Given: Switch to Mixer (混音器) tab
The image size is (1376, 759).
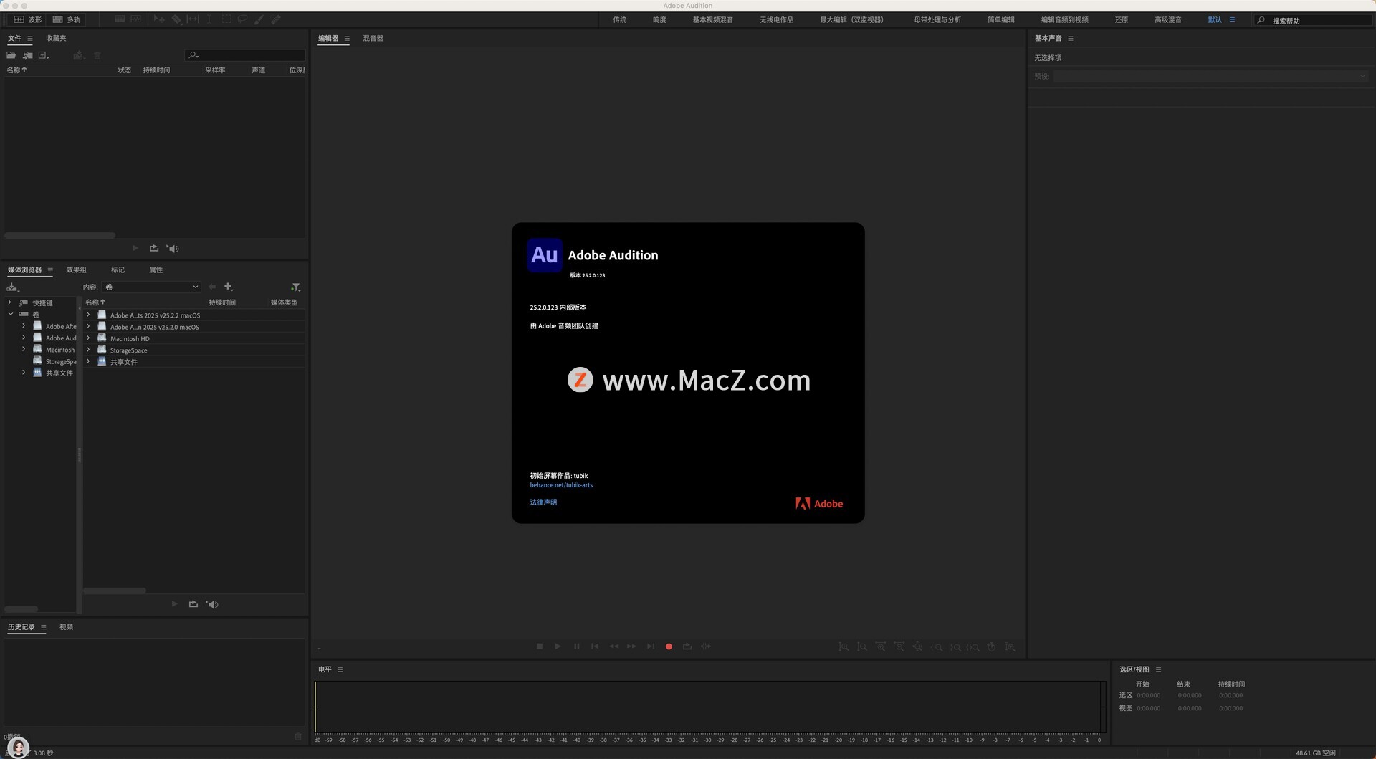Looking at the screenshot, I should tap(373, 39).
